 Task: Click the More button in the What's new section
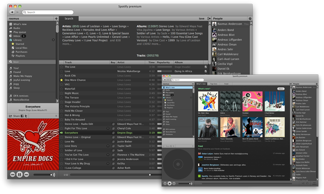[x=281, y=88]
